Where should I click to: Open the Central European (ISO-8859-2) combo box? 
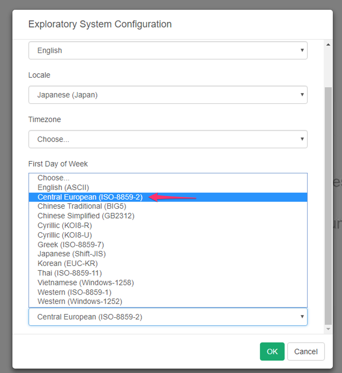coord(168,317)
